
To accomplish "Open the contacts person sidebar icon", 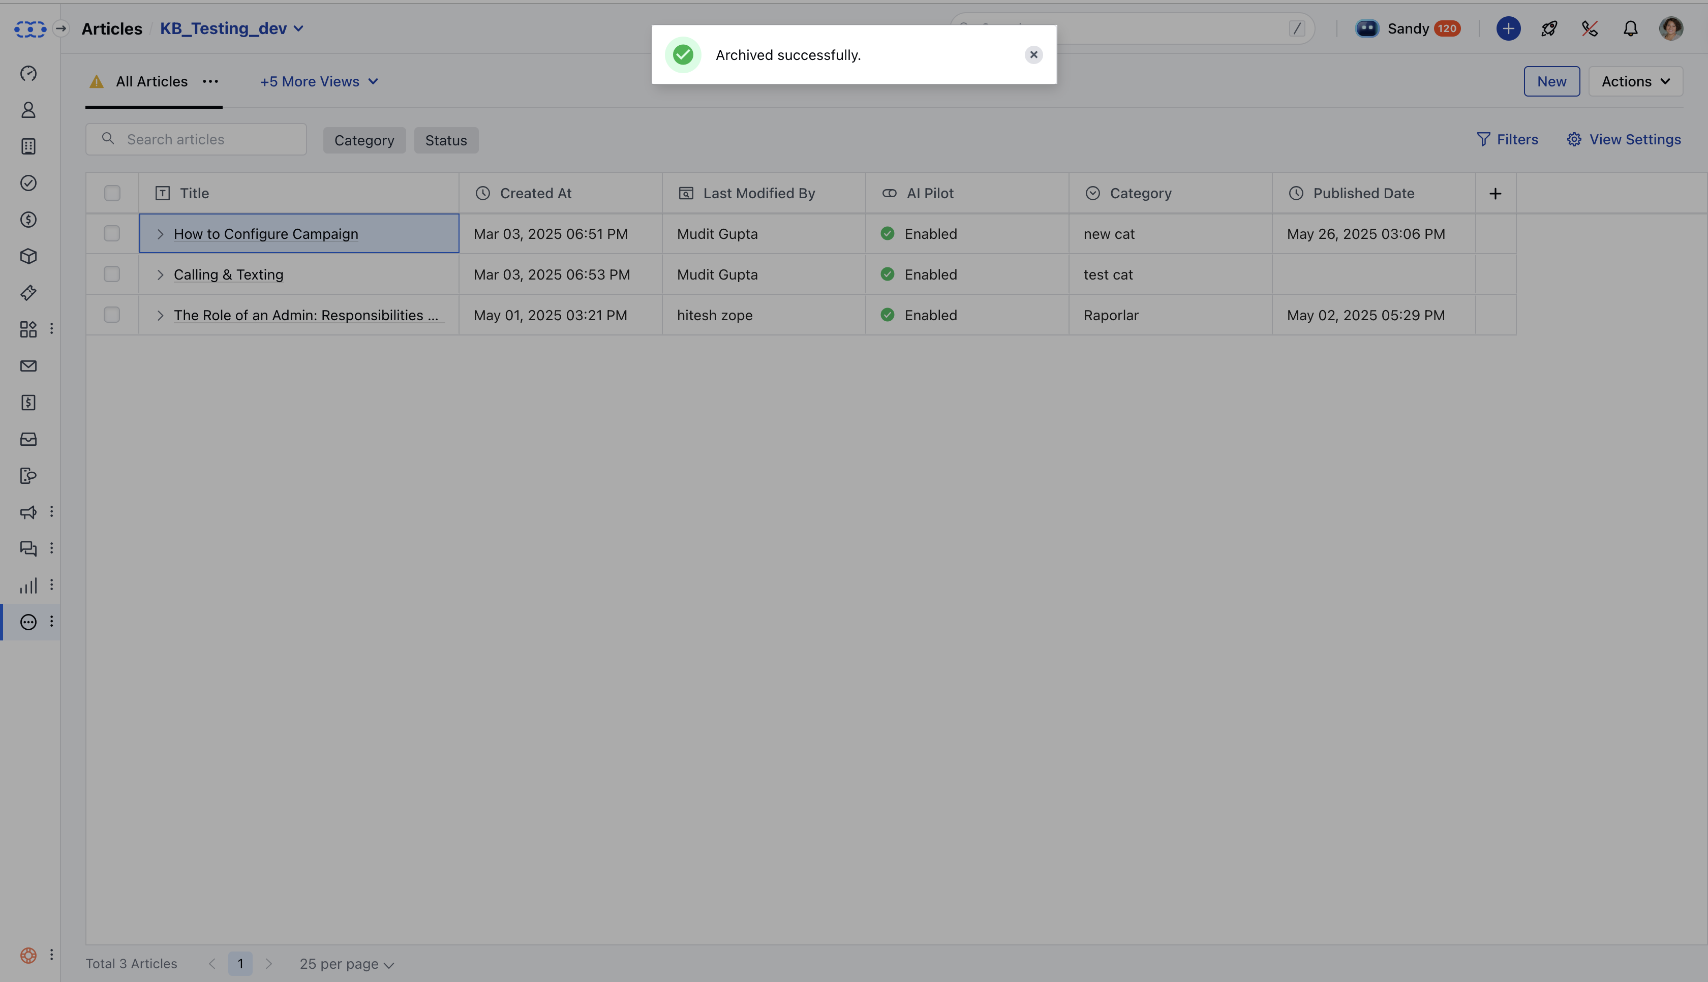I will click(x=28, y=110).
